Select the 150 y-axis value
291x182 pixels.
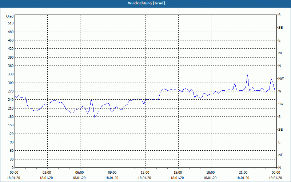11,125
